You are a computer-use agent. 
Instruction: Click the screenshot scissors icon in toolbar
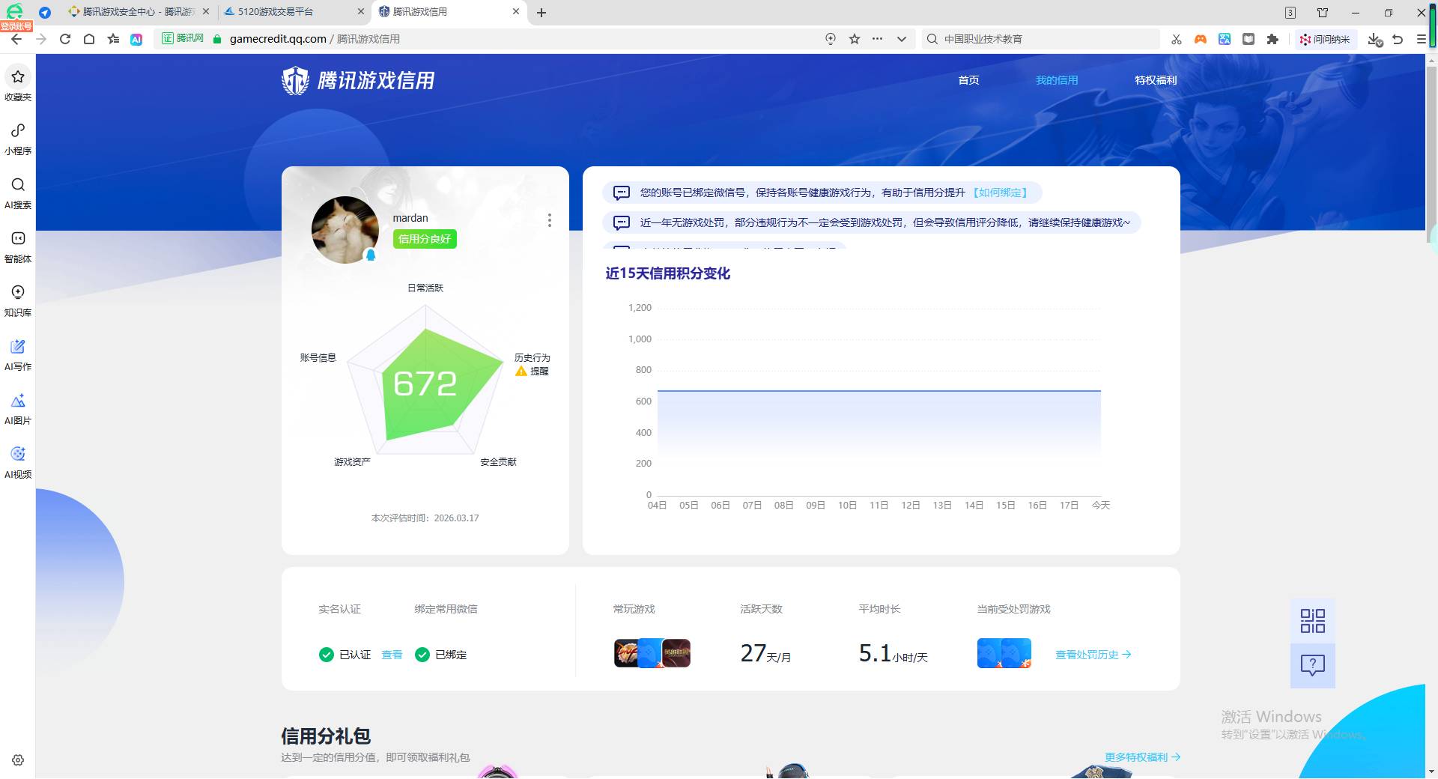[x=1176, y=39]
